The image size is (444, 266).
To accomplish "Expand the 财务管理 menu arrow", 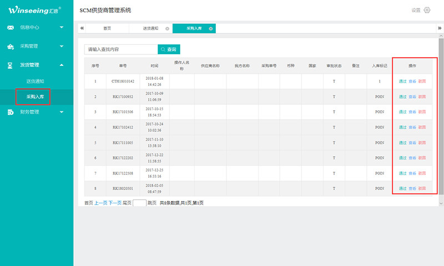I will coord(62,112).
